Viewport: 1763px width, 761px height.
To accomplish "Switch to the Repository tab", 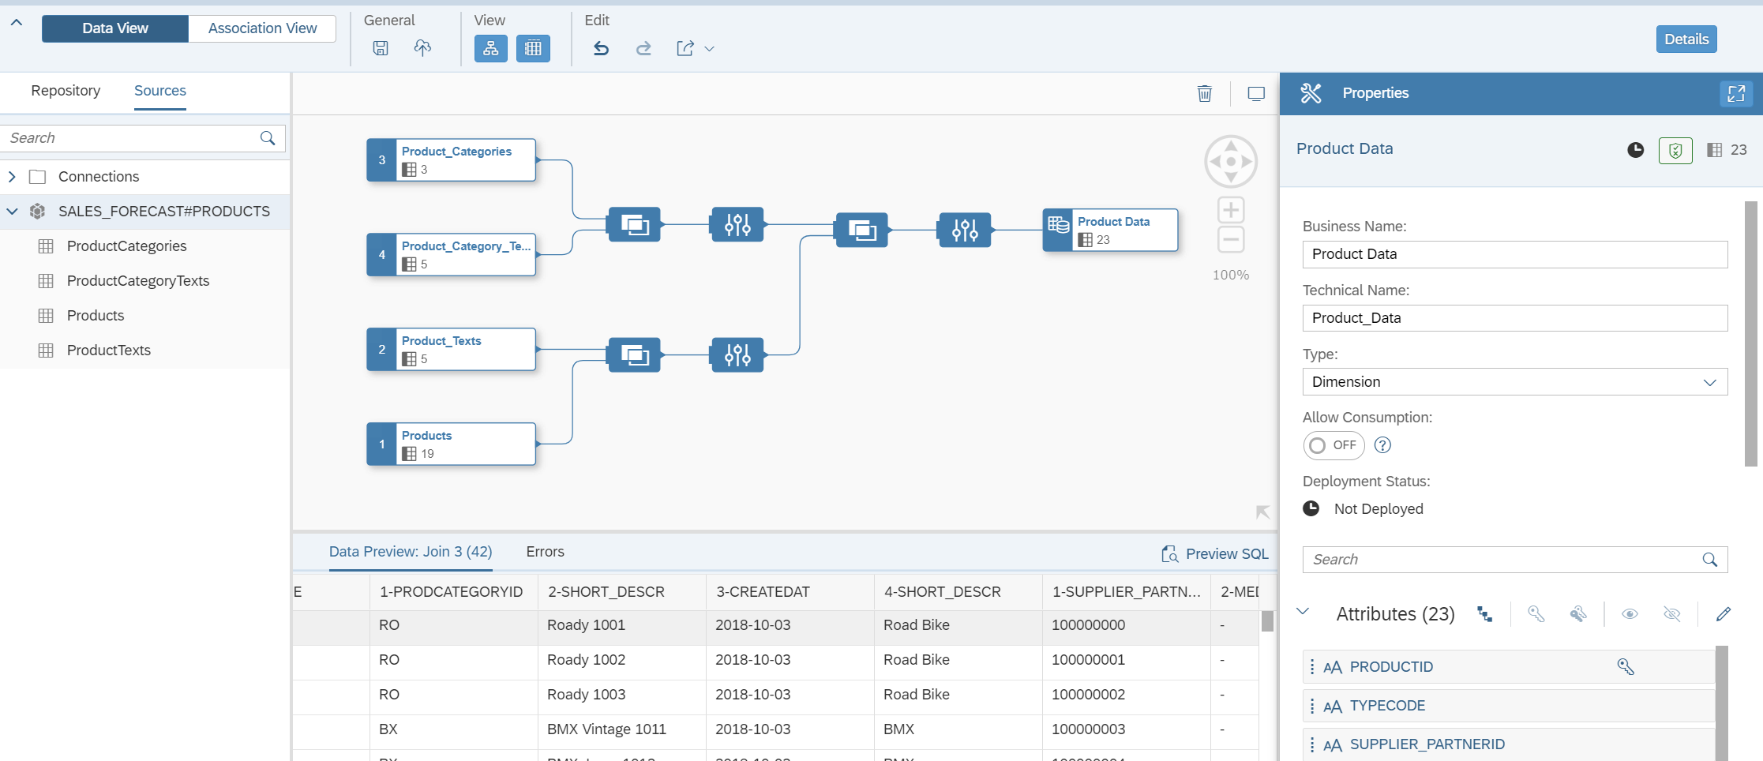I will (x=66, y=91).
